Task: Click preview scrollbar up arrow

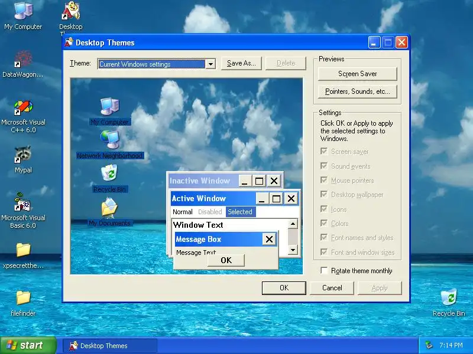Action: click(x=293, y=224)
